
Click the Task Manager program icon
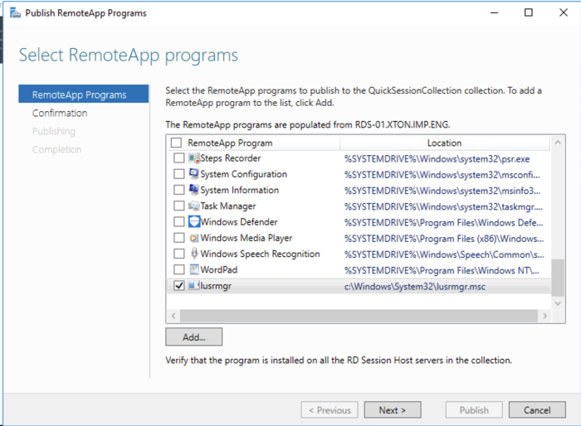(x=193, y=206)
